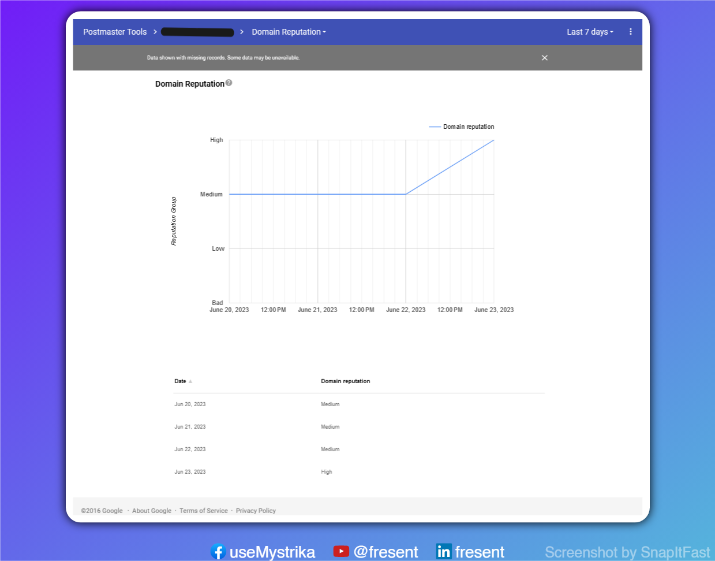Open the three-dot overflow menu
Screen dimensions: 715x561
click(x=630, y=32)
